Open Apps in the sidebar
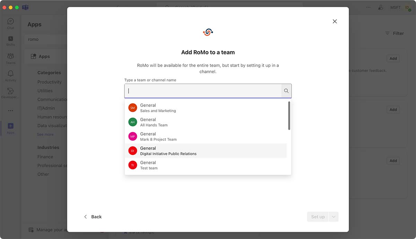The height and width of the screenshot is (239, 416). (x=11, y=128)
